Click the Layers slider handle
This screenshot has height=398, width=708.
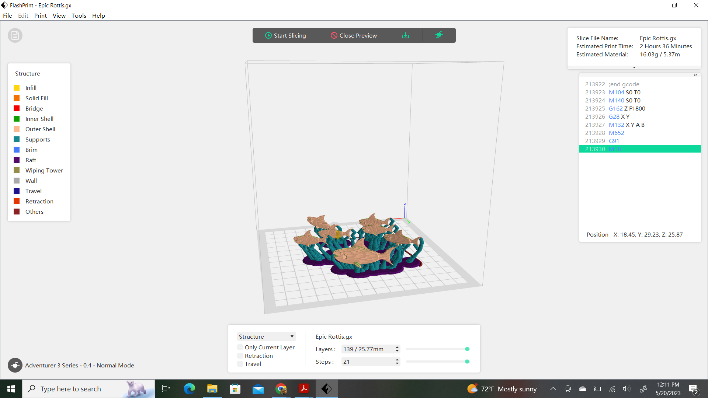pyautogui.click(x=467, y=349)
